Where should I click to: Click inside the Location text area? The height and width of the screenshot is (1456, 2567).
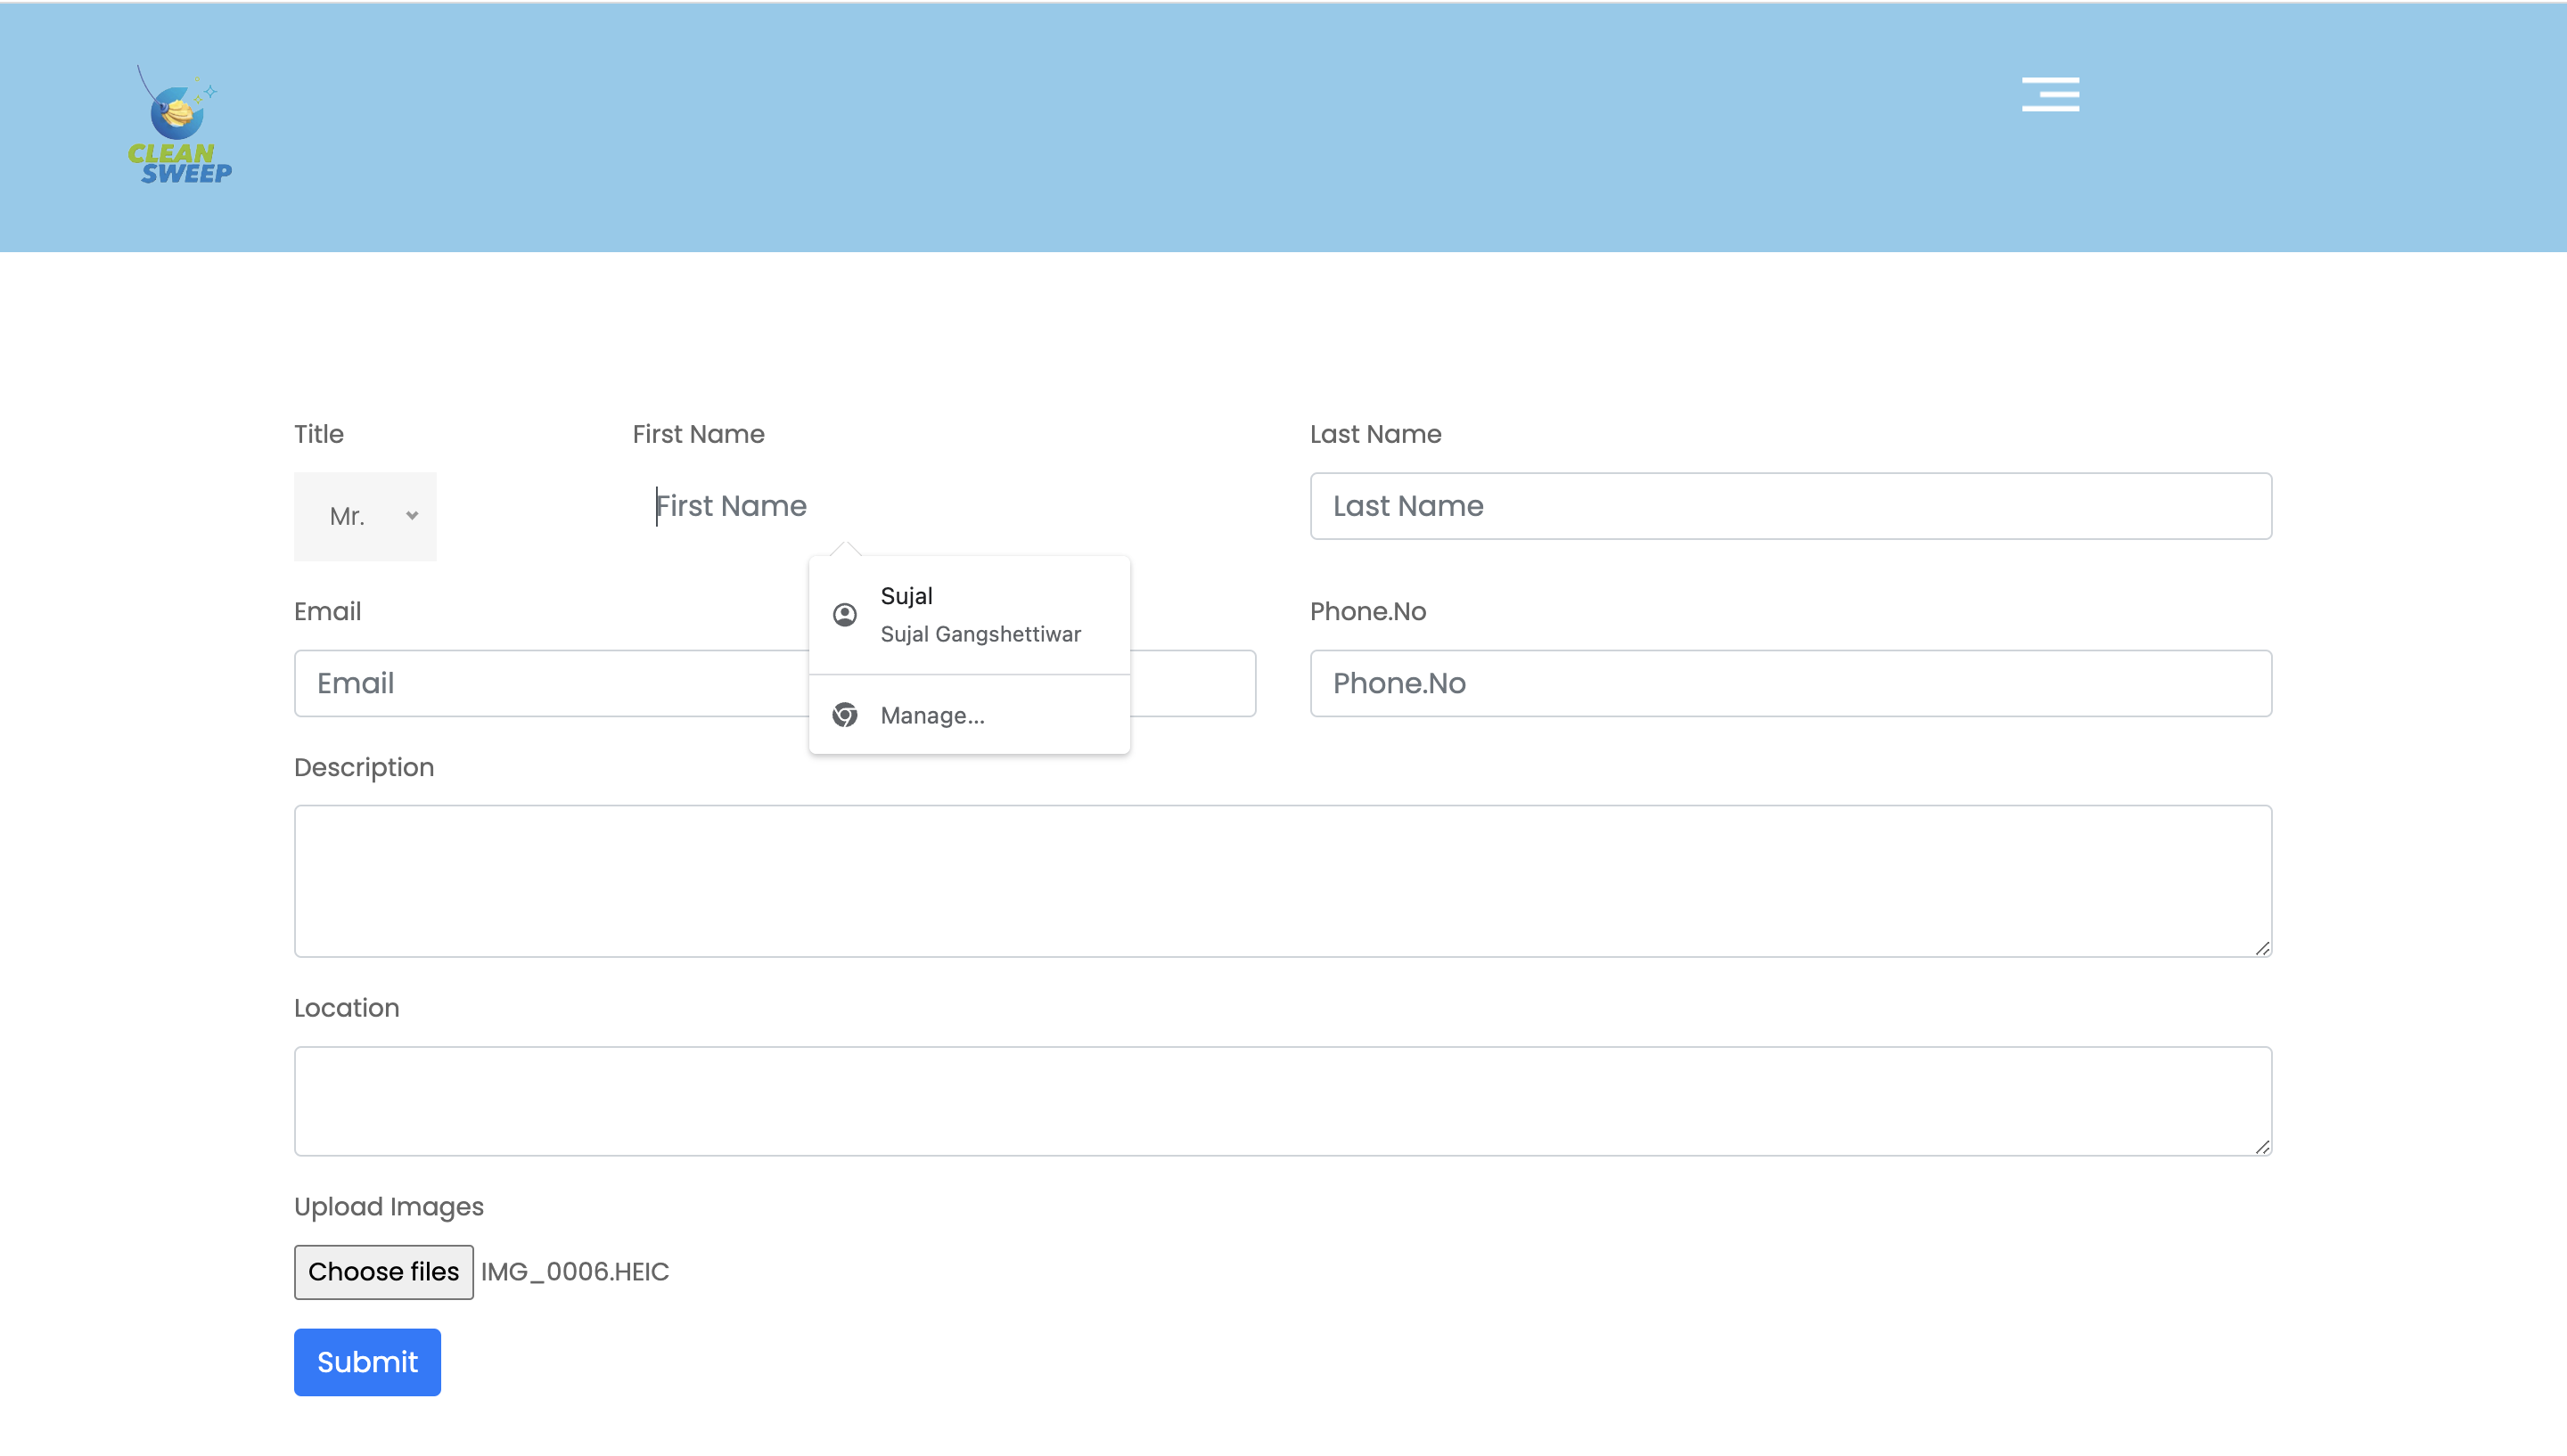point(1282,1100)
